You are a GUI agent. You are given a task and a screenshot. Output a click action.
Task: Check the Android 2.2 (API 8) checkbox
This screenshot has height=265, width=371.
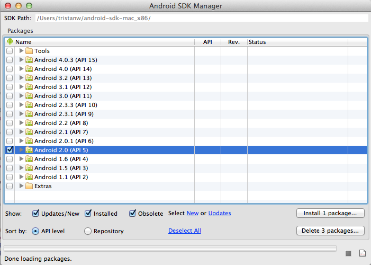point(10,123)
